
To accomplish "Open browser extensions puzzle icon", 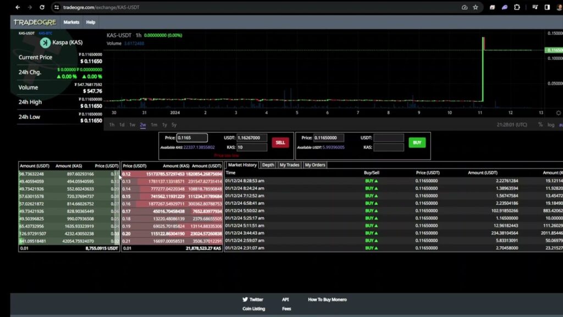I will click(x=517, y=7).
